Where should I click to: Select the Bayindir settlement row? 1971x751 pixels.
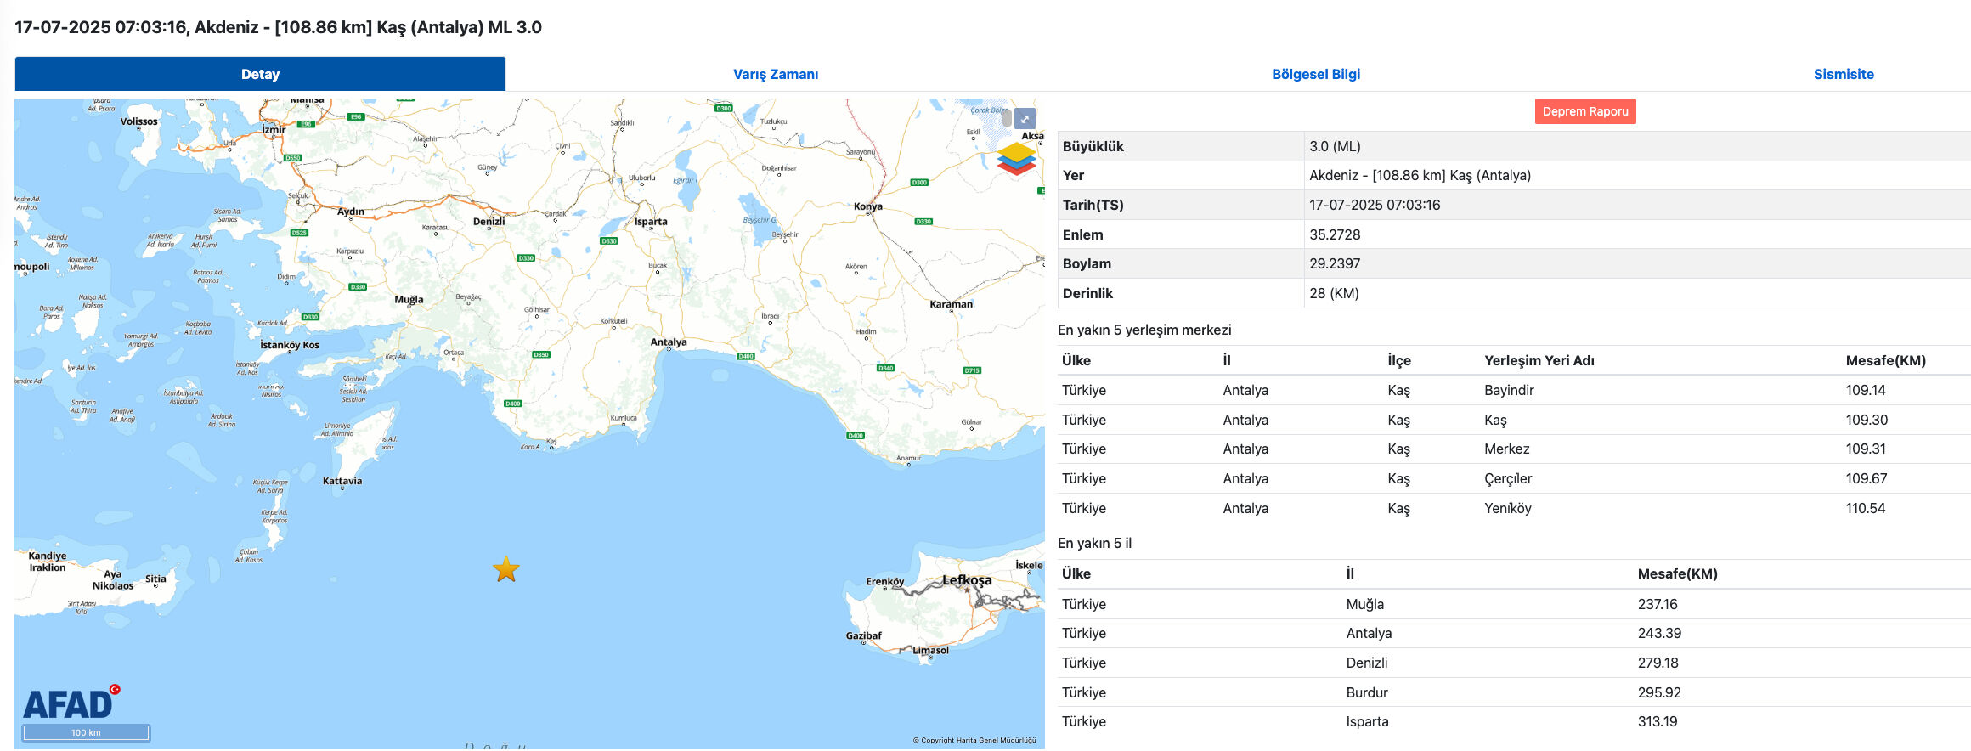[x=1509, y=390]
